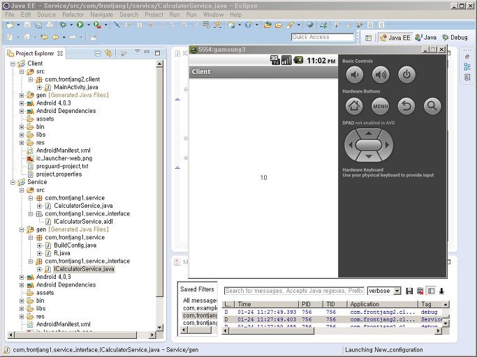Open the Window menu
The height and width of the screenshot is (357, 477).
point(213,15)
